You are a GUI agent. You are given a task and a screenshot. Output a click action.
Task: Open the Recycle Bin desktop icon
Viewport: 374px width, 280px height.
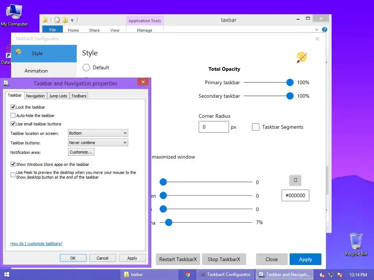(x=356, y=244)
